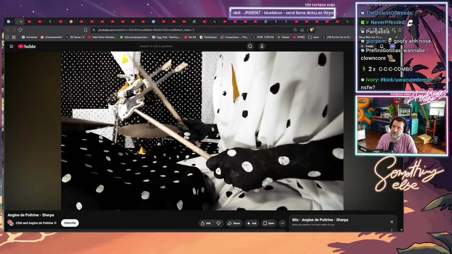Open the Brave Shields lion icon
452x254 pixels.
(x=311, y=30)
